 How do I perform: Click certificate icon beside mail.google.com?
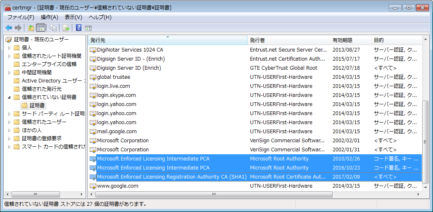(x=93, y=132)
